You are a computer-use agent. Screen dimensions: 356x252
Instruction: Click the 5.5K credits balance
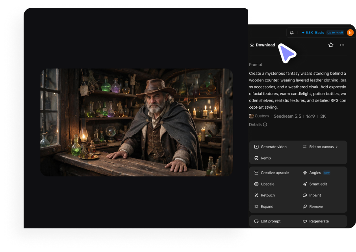[x=307, y=32]
